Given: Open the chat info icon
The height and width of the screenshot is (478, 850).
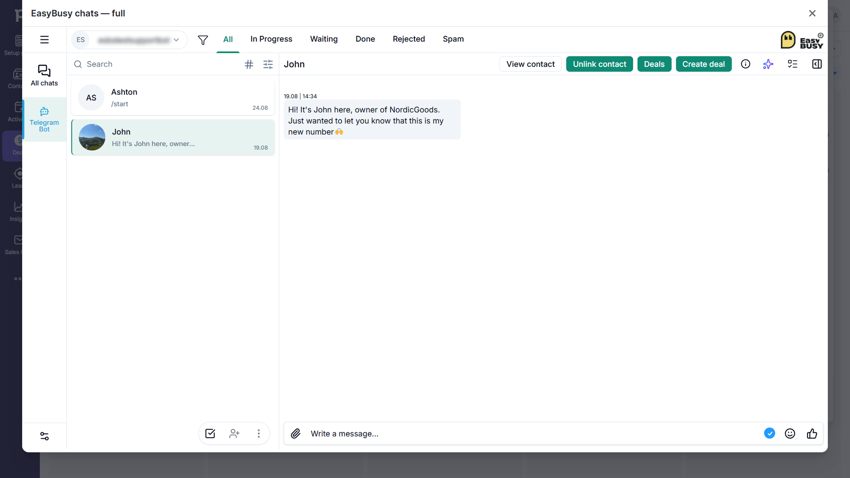Looking at the screenshot, I should click(x=746, y=64).
